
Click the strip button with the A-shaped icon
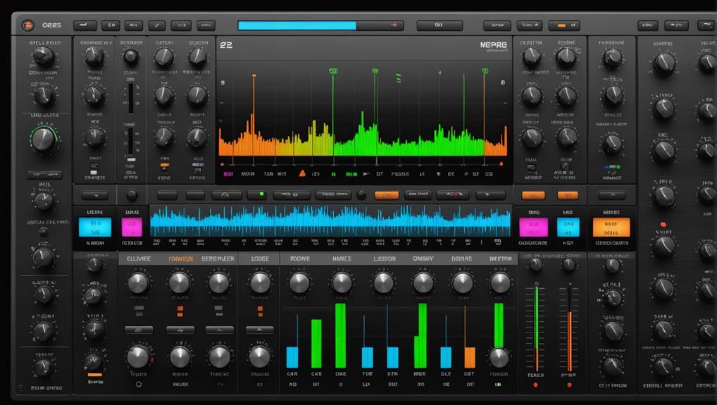click(x=226, y=195)
